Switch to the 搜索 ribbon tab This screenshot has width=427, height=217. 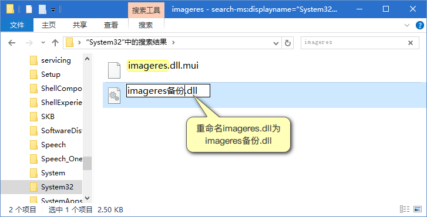pos(146,25)
